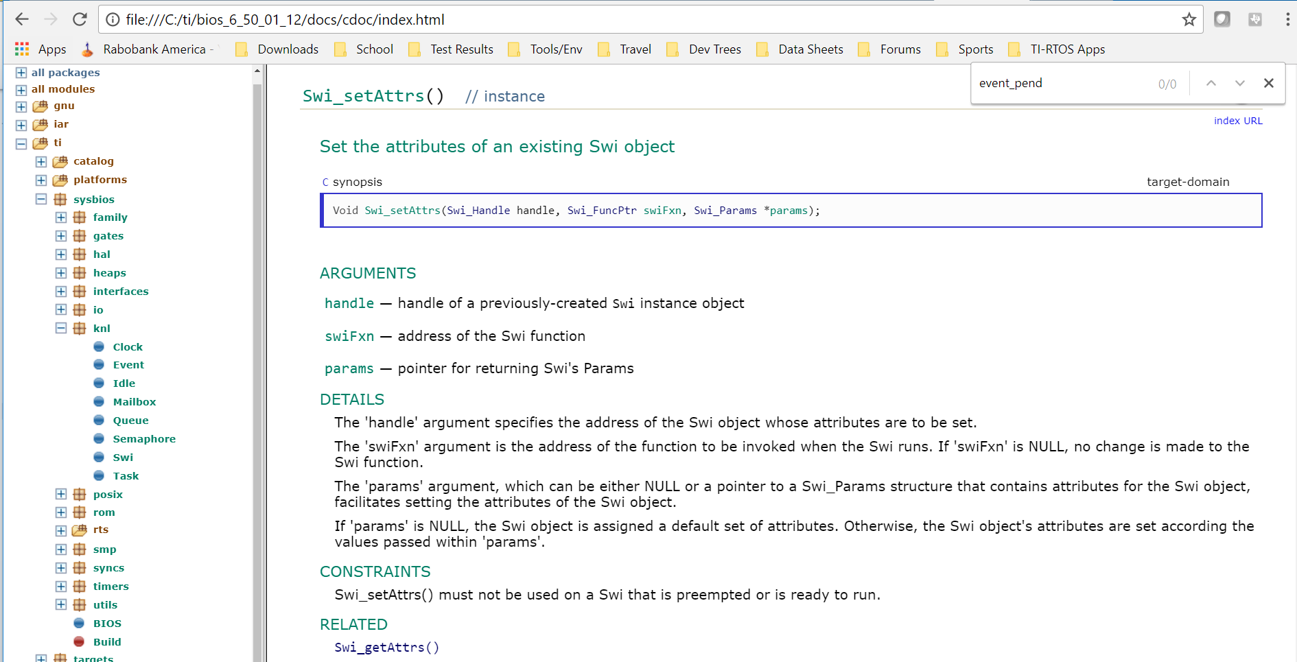This screenshot has width=1297, height=662.
Task: Click the Forums bookmark folder icon
Action: click(x=864, y=49)
